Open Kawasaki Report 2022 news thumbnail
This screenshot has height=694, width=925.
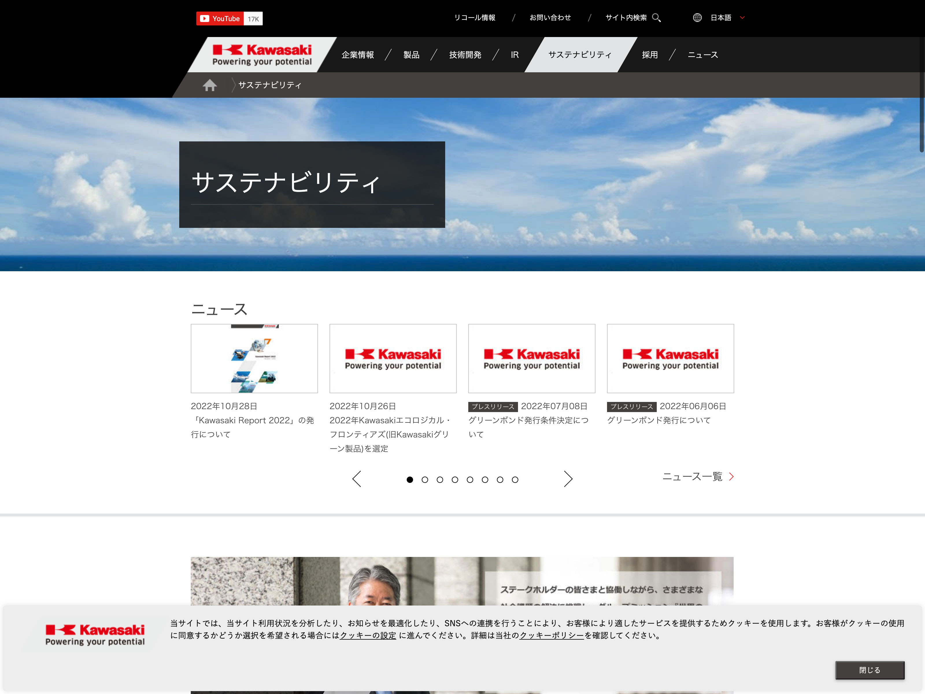point(254,358)
